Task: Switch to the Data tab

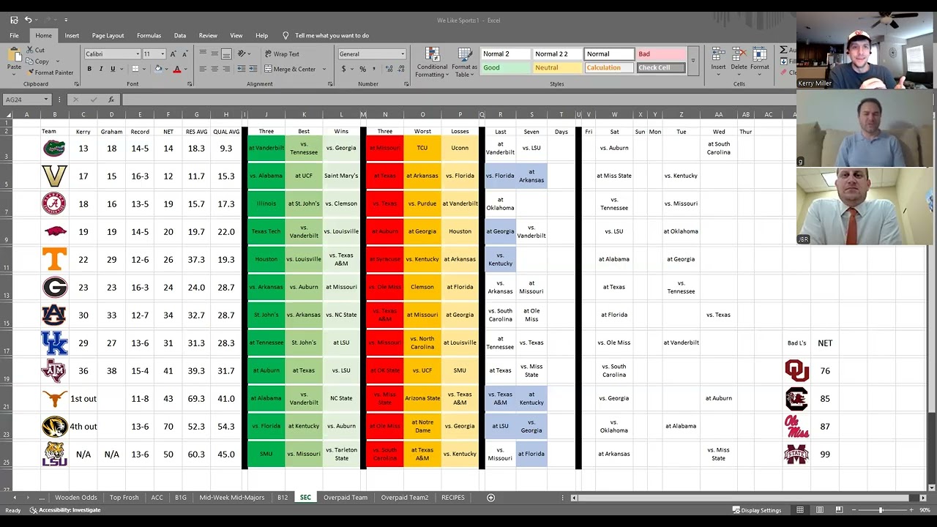Action: tap(179, 35)
